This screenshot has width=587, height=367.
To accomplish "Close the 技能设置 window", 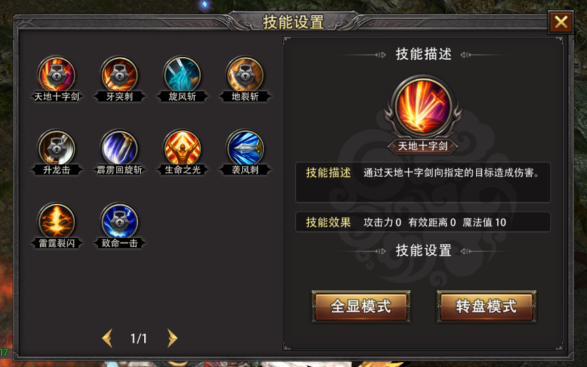I will click(560, 22).
